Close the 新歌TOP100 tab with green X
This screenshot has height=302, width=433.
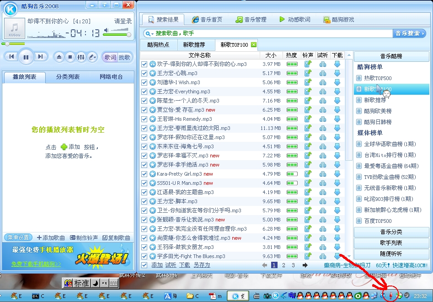[254, 44]
